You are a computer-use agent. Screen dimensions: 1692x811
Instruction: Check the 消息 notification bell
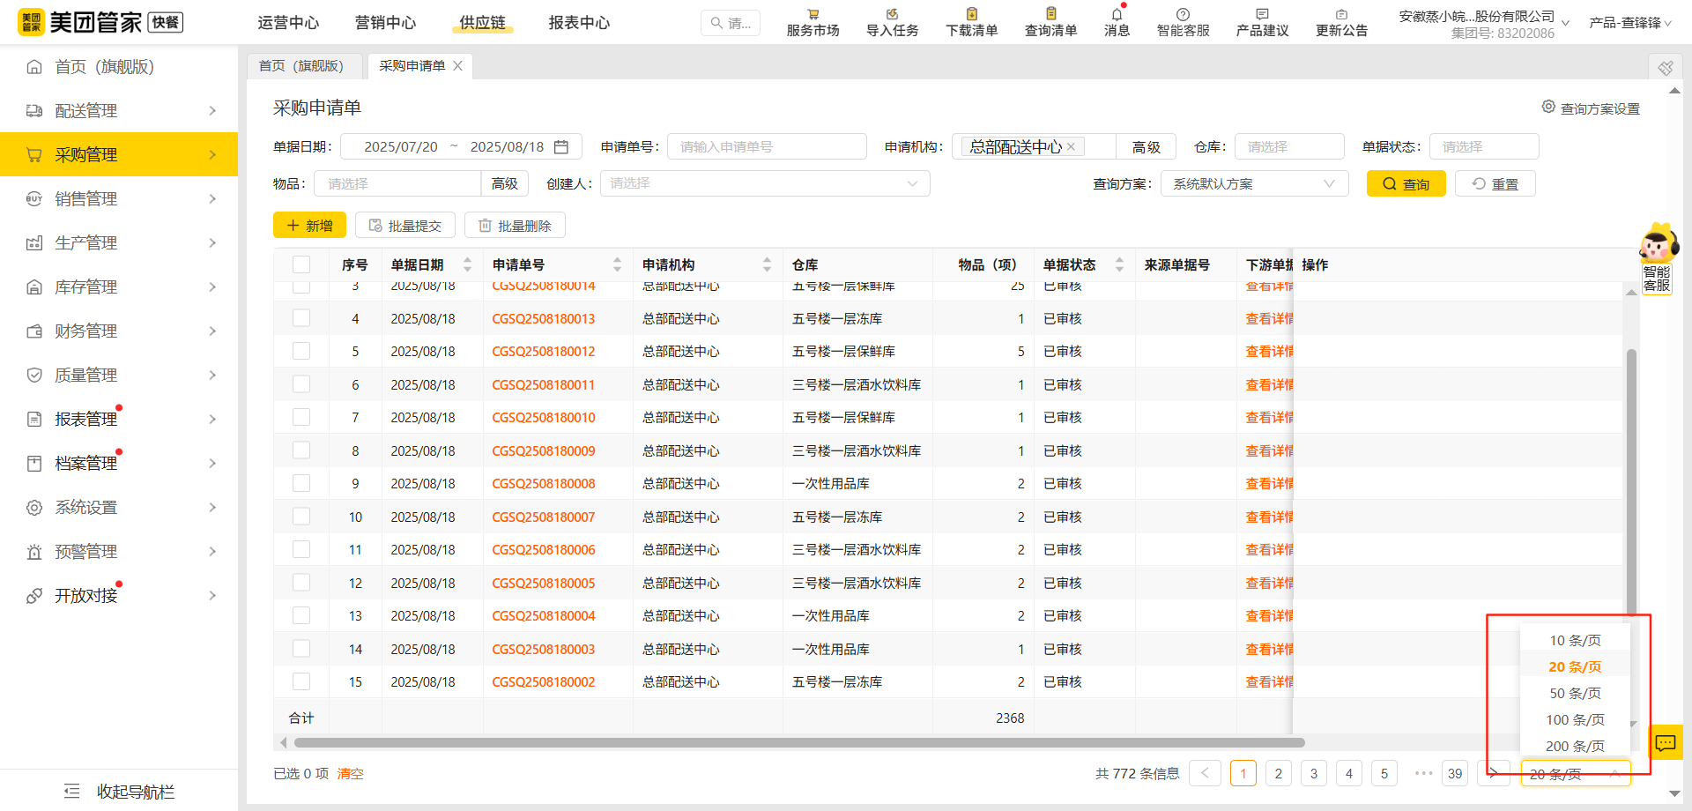tap(1116, 22)
